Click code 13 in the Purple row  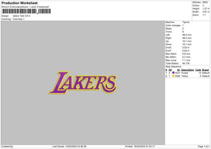coord(200,73)
